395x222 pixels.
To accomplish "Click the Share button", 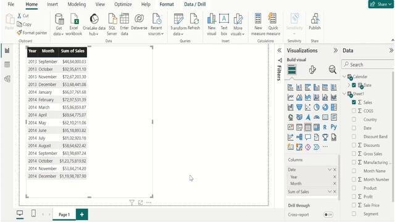I will [381, 4].
